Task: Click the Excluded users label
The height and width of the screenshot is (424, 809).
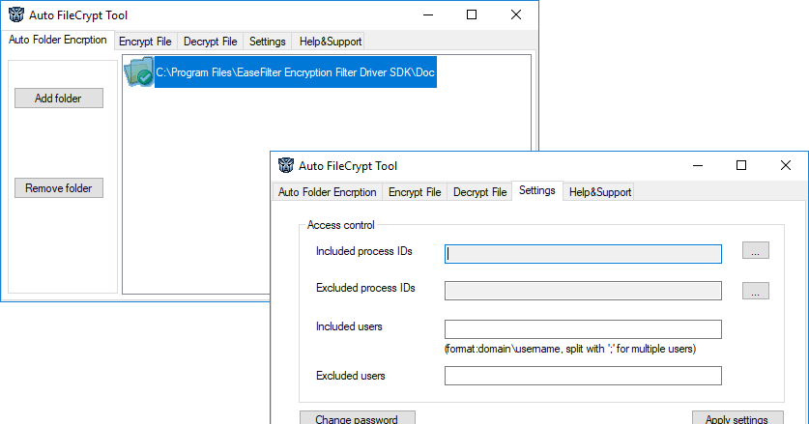Action: tap(351, 376)
